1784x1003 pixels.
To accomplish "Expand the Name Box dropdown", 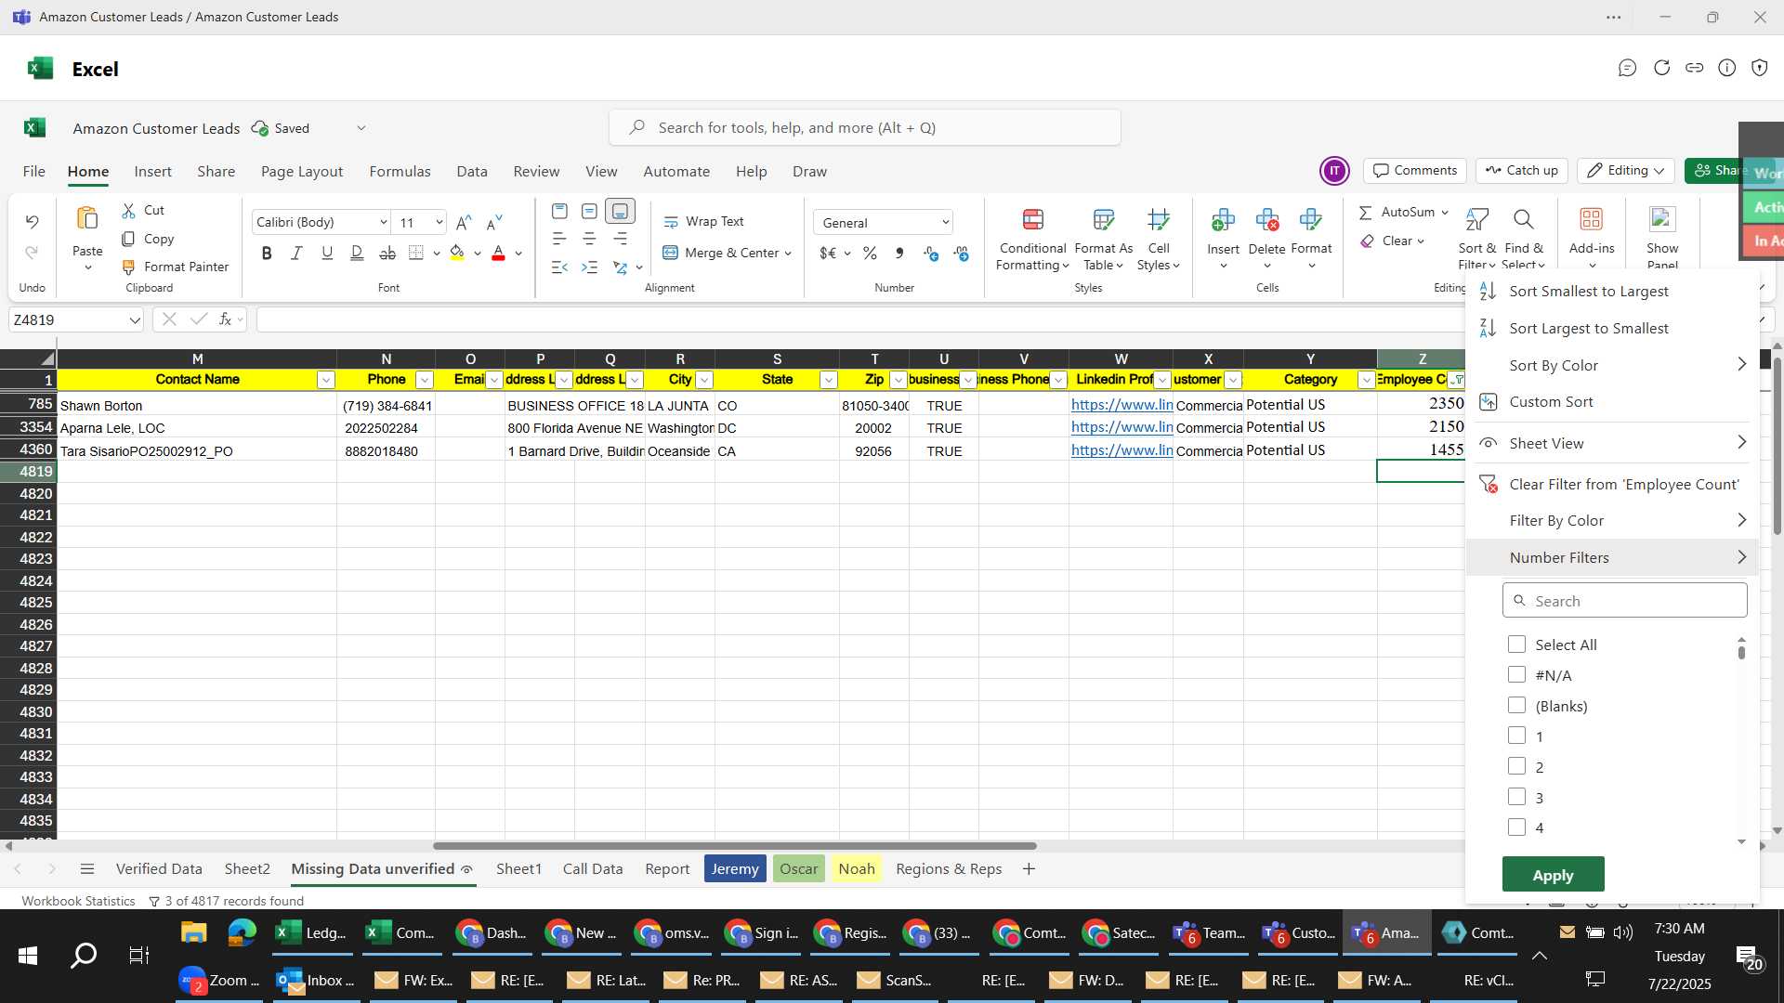I will point(135,320).
